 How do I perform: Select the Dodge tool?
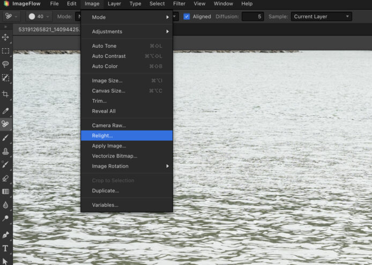coord(5,218)
